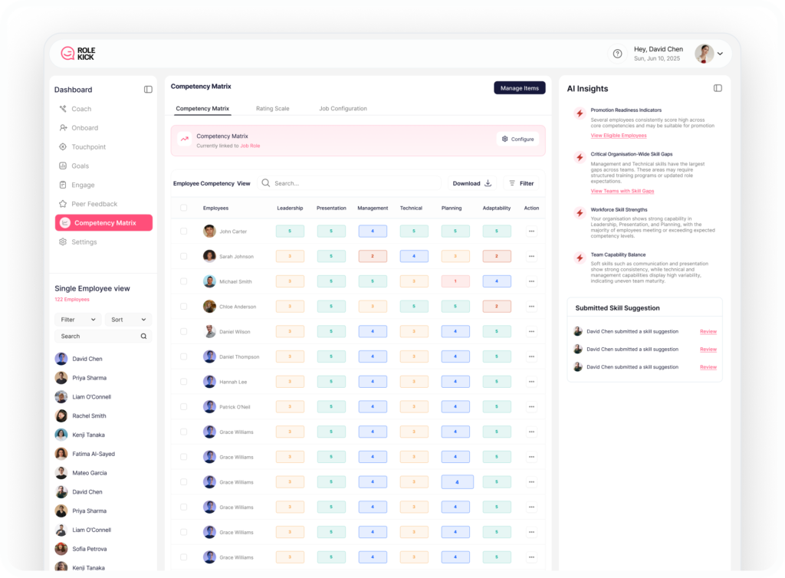Open Touchpoint in the sidebar
785x578 pixels.
(88, 147)
